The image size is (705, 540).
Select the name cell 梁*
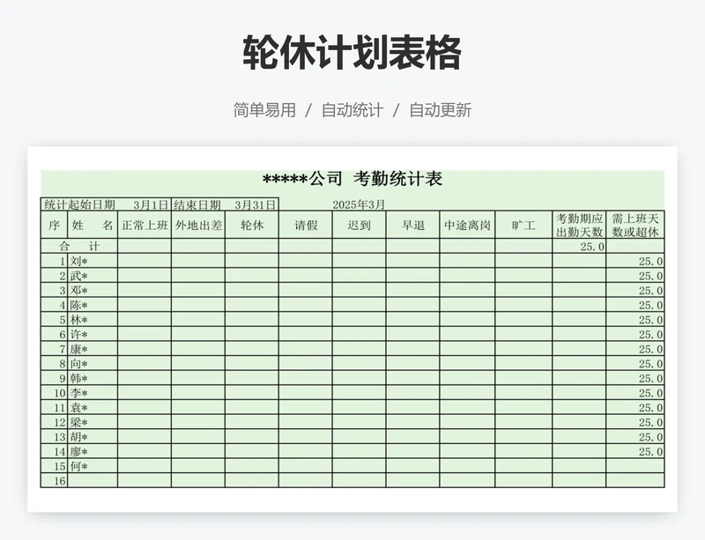click(x=93, y=422)
